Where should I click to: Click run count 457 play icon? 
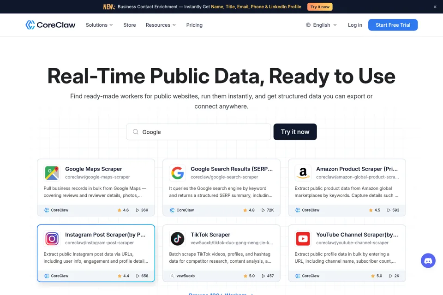pos(263,276)
